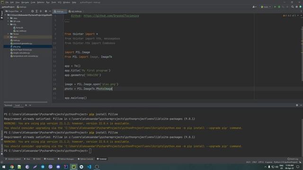
Task: Hide the project tool window
Action: (x=50, y=11)
